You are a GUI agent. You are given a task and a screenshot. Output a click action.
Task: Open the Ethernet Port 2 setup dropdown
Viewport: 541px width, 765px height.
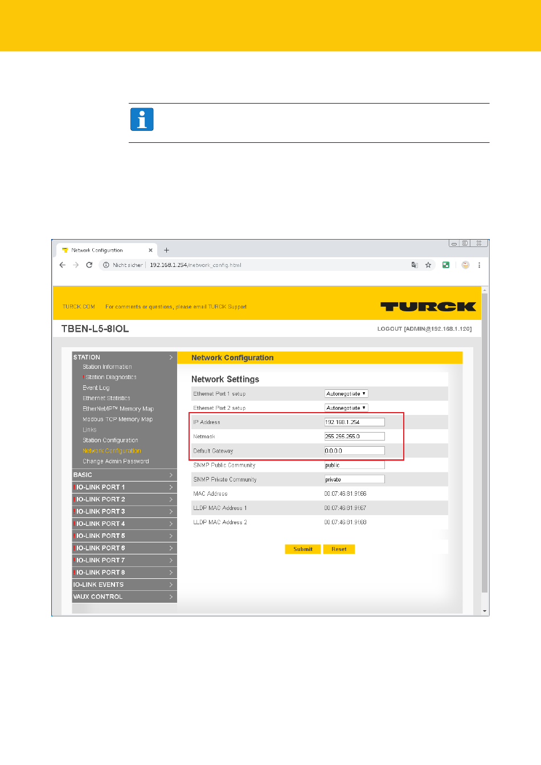click(x=346, y=408)
